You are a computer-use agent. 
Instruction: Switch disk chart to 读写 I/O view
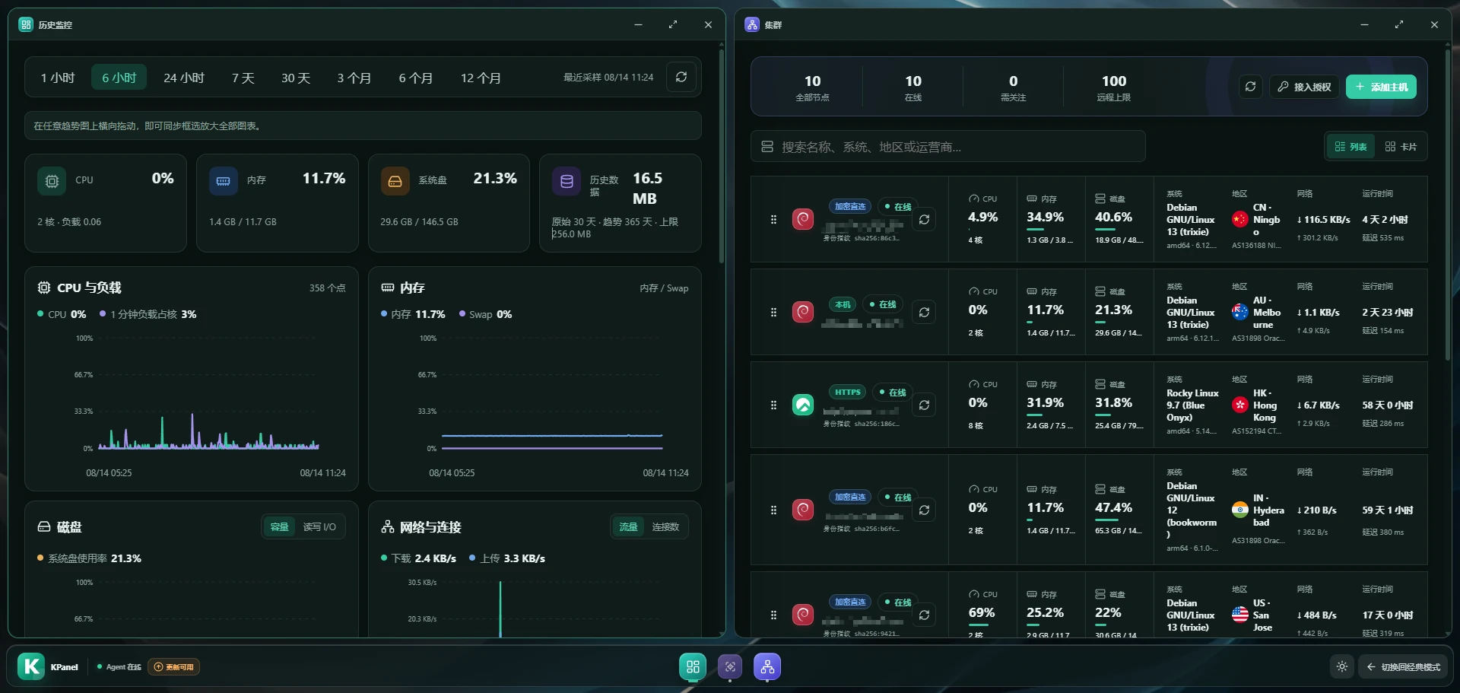click(x=319, y=526)
